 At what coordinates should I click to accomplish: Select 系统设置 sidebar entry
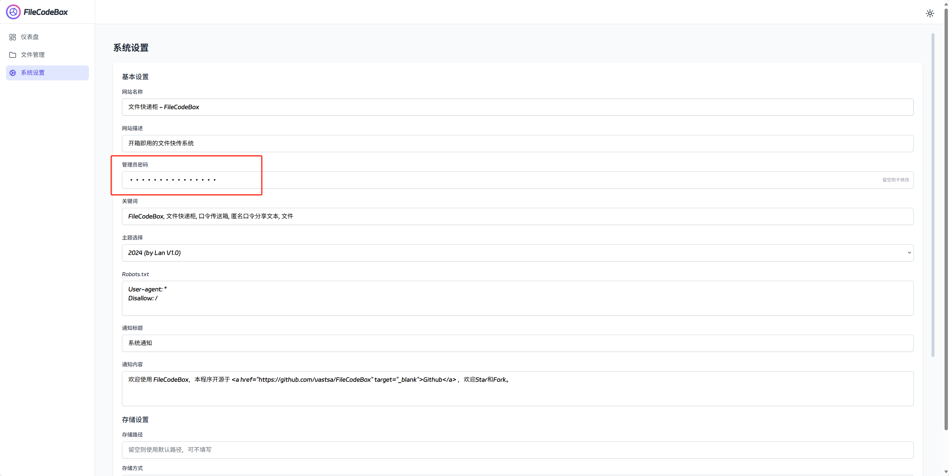pyautogui.click(x=33, y=73)
